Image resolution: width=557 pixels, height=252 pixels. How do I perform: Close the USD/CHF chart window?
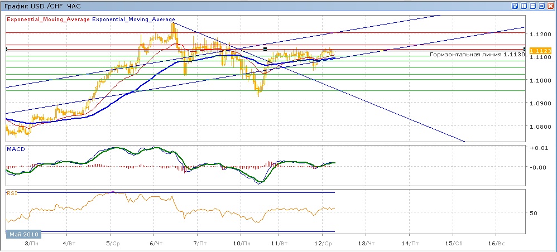coord(550,6)
